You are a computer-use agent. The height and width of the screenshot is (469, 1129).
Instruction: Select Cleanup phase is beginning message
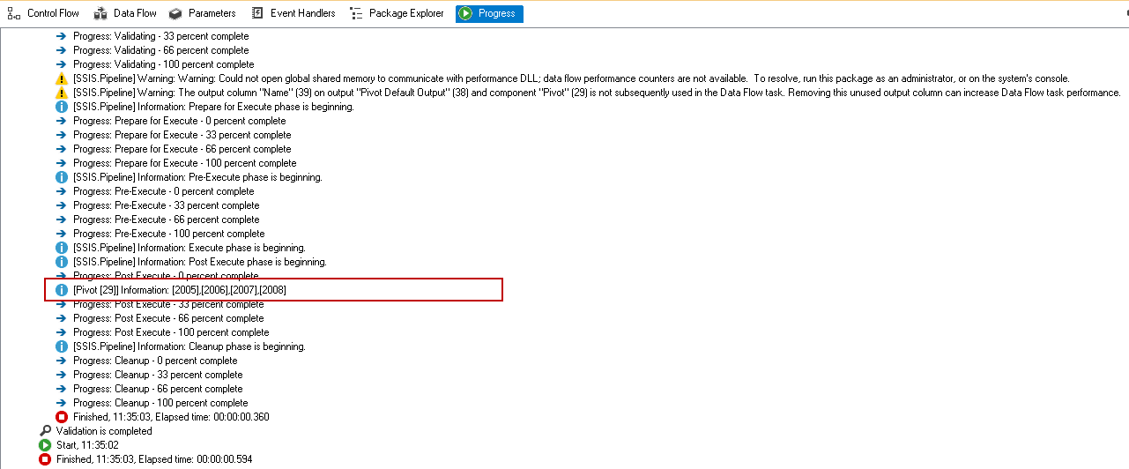tap(189, 346)
